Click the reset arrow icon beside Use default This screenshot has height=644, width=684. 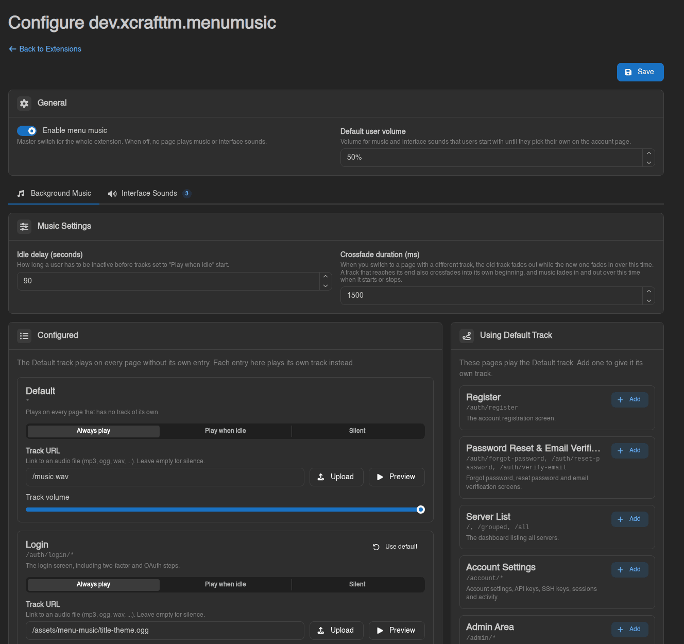point(377,547)
